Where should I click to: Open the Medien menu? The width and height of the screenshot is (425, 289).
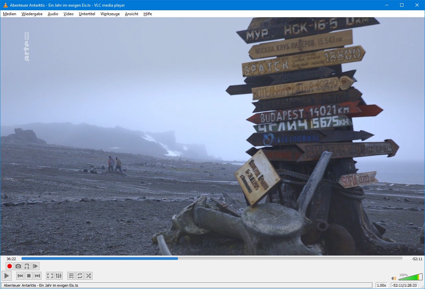click(x=10, y=14)
